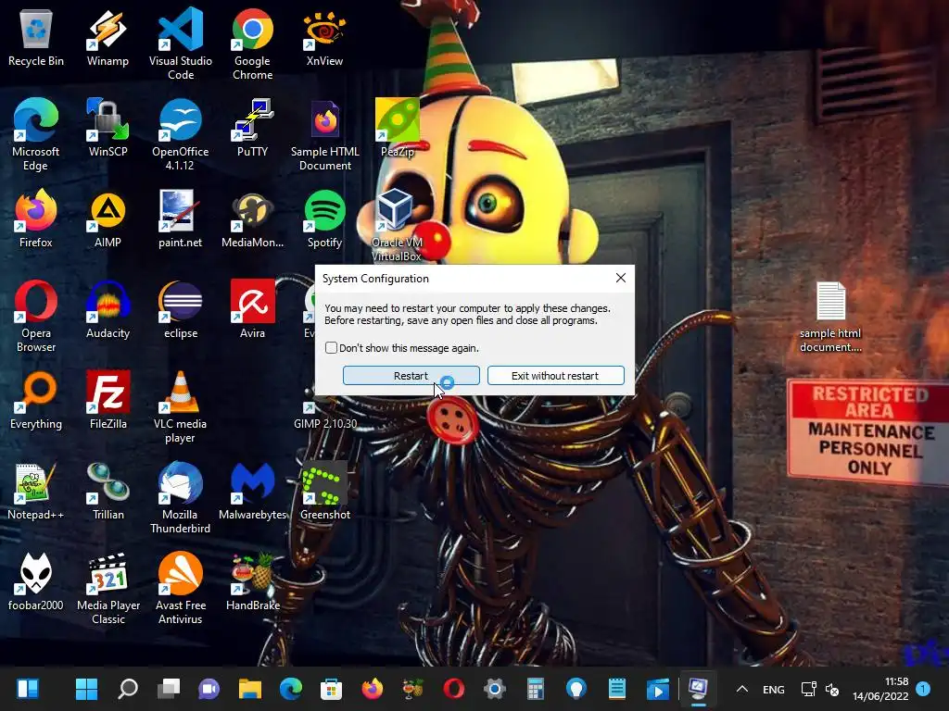Select the HandBrake desktop icon
This screenshot has height=711, width=949.
[252, 581]
